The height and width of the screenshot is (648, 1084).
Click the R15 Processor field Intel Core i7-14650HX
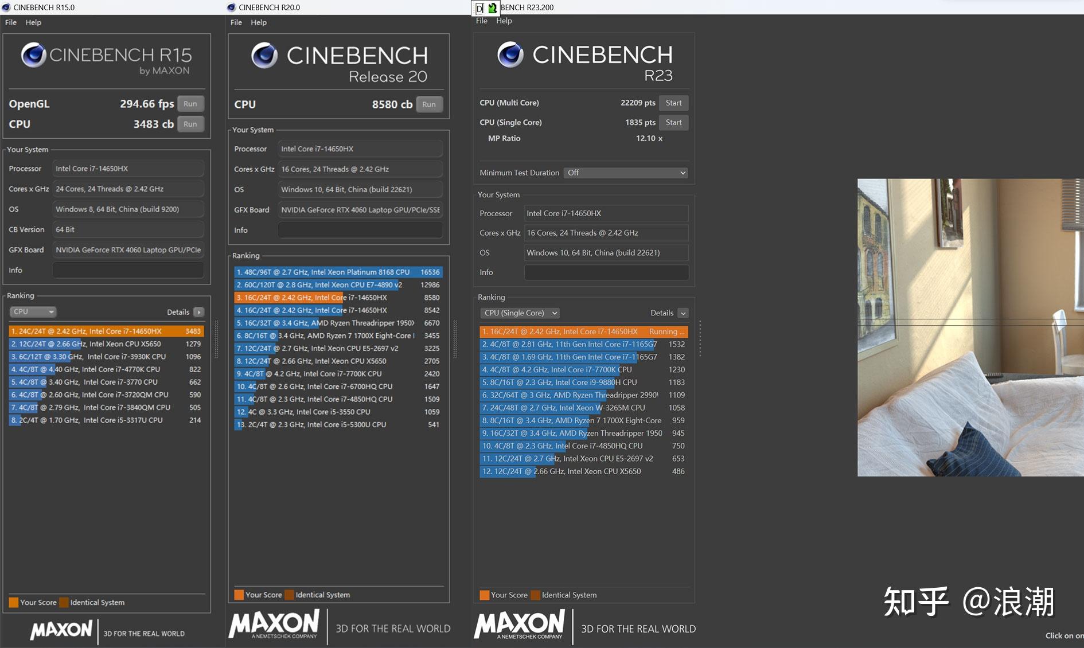point(128,169)
